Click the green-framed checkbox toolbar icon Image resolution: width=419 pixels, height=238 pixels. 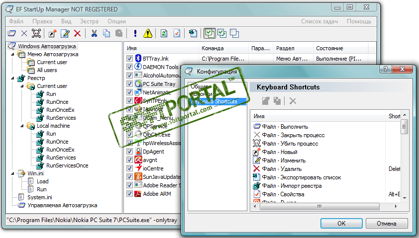point(209,33)
